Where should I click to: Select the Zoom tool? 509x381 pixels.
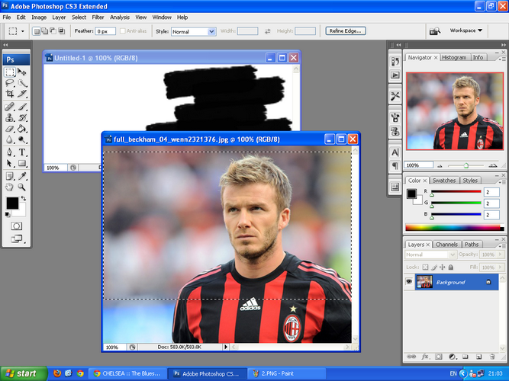(22, 187)
